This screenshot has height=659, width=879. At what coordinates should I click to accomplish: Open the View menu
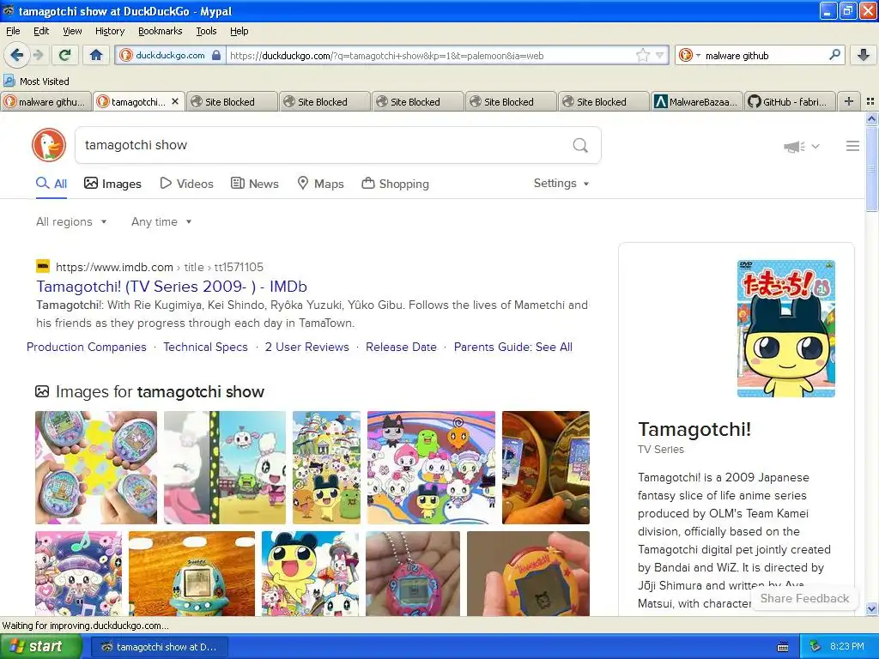(72, 31)
